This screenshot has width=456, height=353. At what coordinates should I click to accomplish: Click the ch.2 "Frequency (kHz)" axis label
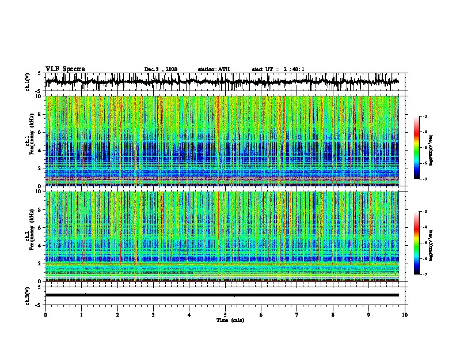point(32,230)
